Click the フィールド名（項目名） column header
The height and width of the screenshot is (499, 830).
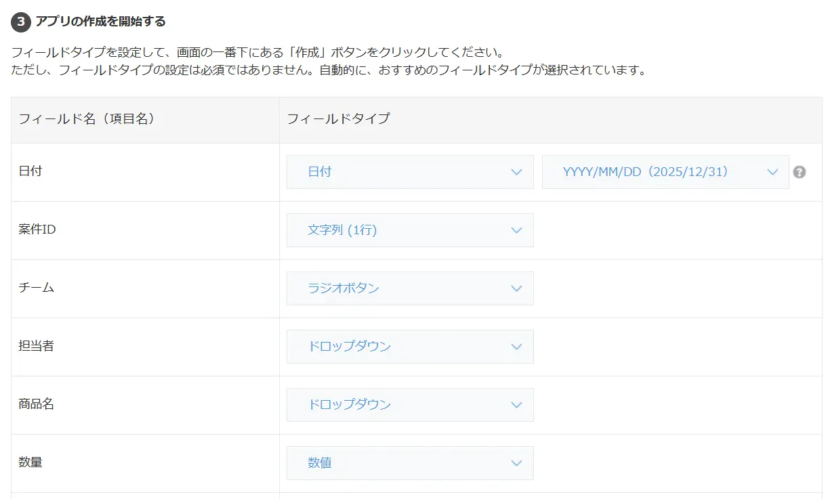tap(87, 119)
